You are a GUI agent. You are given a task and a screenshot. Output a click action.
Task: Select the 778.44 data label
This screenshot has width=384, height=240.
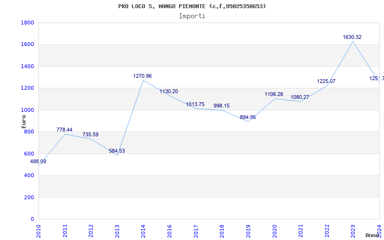click(64, 130)
